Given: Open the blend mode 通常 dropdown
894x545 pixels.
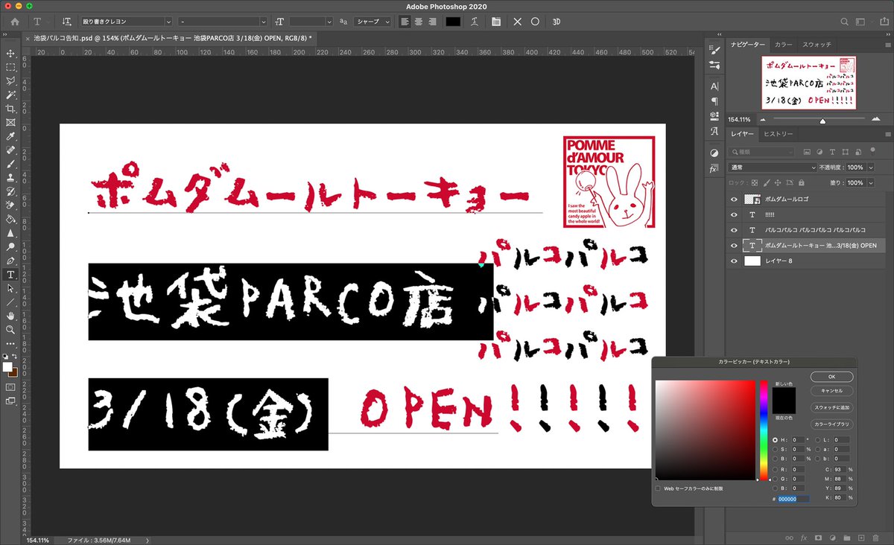Looking at the screenshot, I should click(x=773, y=168).
